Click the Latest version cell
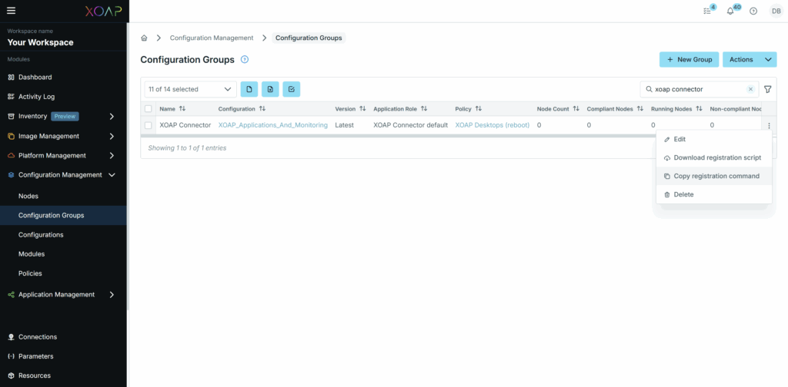 point(344,125)
